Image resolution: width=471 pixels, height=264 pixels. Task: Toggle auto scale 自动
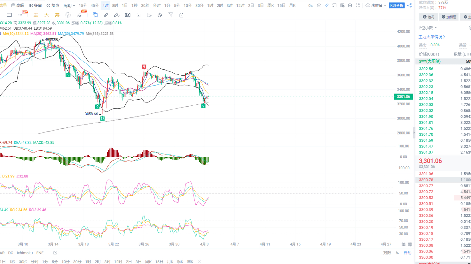pyautogui.click(x=407, y=253)
